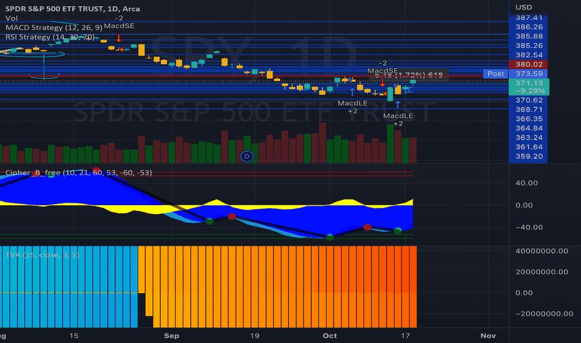Viewport: 581px width, 343px height.
Task: Select the Vol indicator label
Action: tap(11, 18)
